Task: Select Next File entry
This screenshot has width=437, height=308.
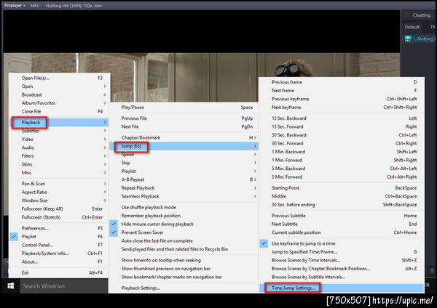Action: click(x=184, y=126)
